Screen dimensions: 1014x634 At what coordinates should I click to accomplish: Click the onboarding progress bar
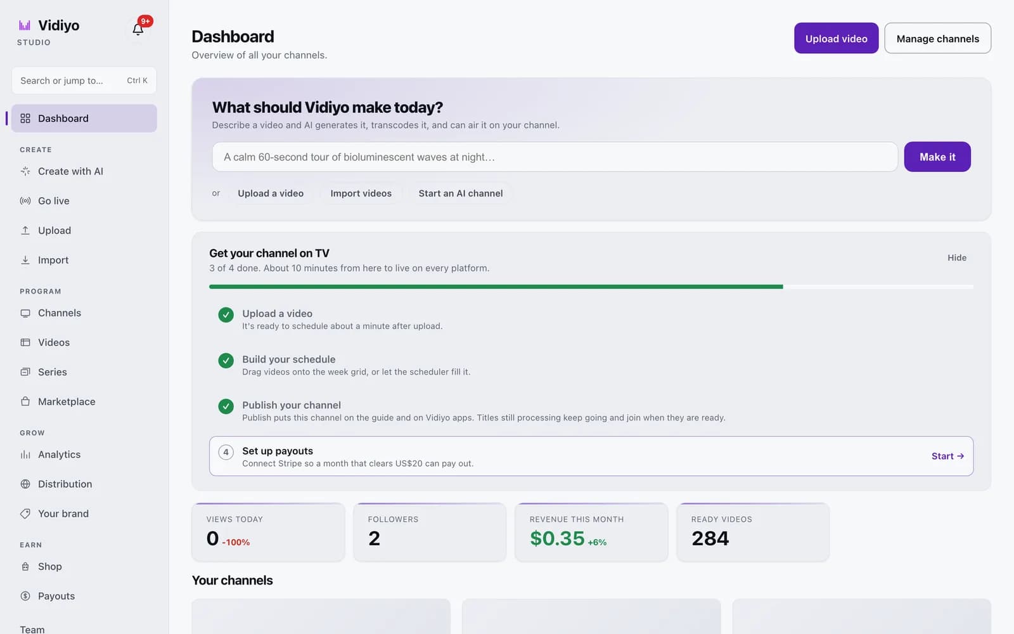click(x=591, y=287)
